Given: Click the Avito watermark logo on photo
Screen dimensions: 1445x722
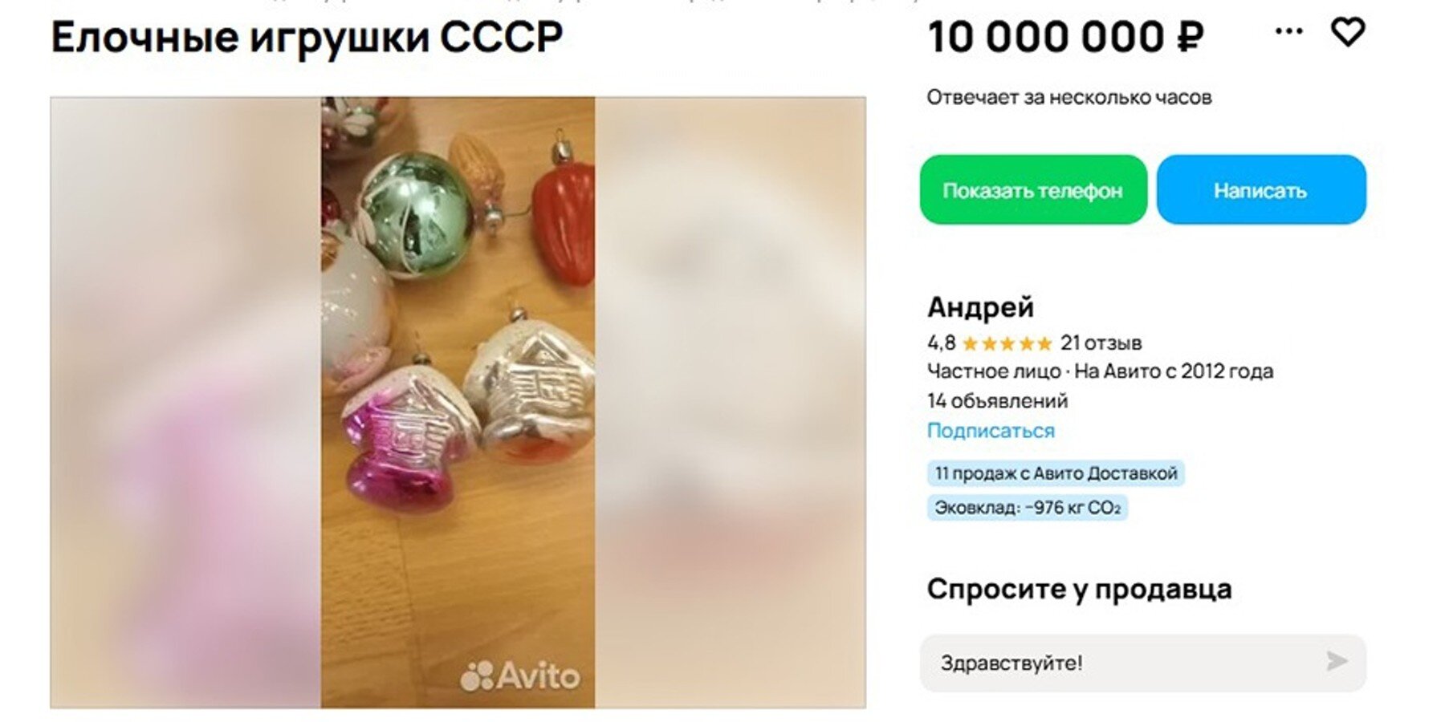Looking at the screenshot, I should point(520,675).
